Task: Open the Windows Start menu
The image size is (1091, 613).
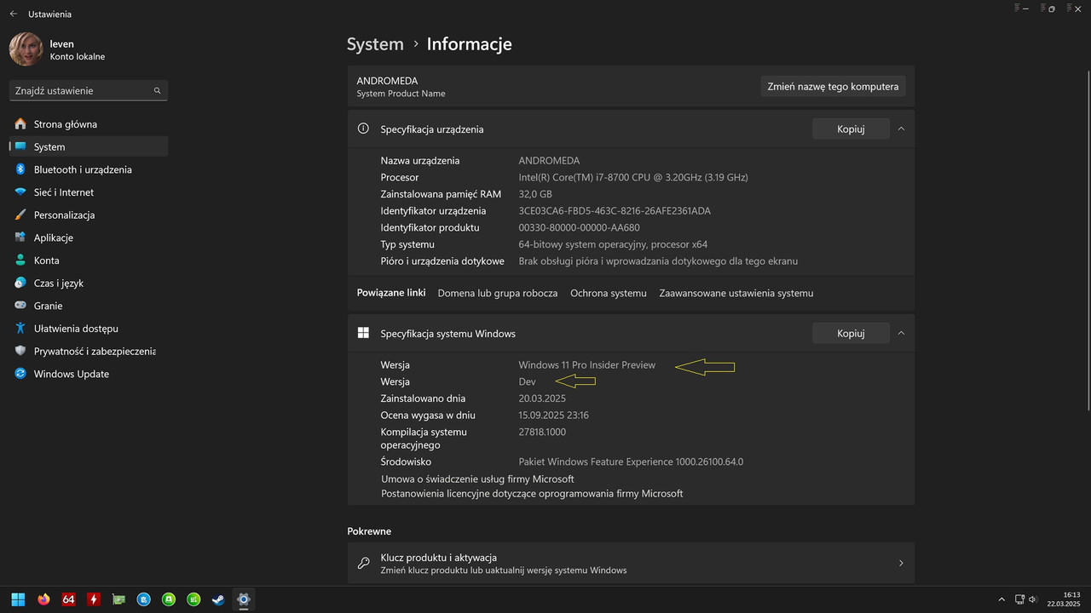Action: 18,599
